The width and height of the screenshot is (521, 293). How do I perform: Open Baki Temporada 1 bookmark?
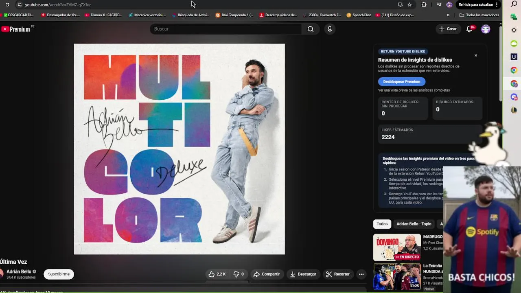(234, 15)
